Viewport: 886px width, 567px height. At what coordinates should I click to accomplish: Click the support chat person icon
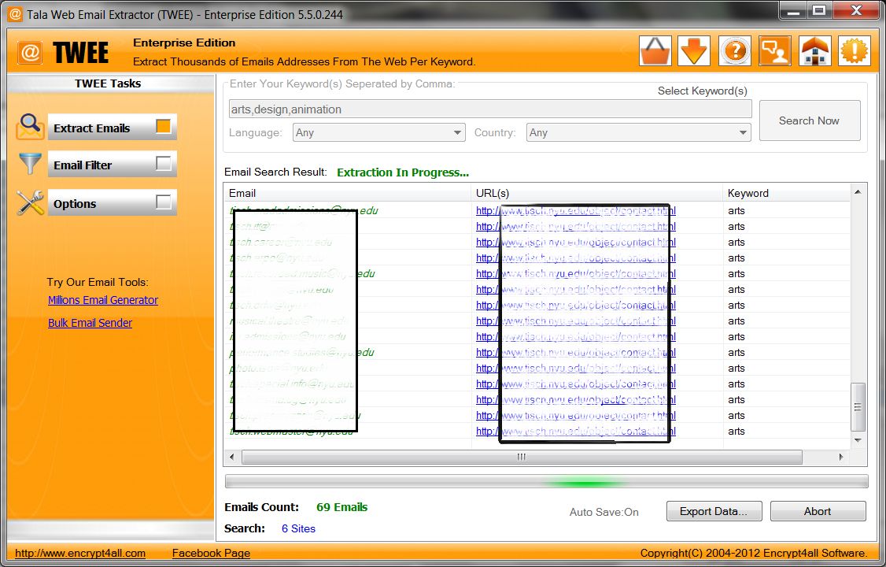click(775, 51)
